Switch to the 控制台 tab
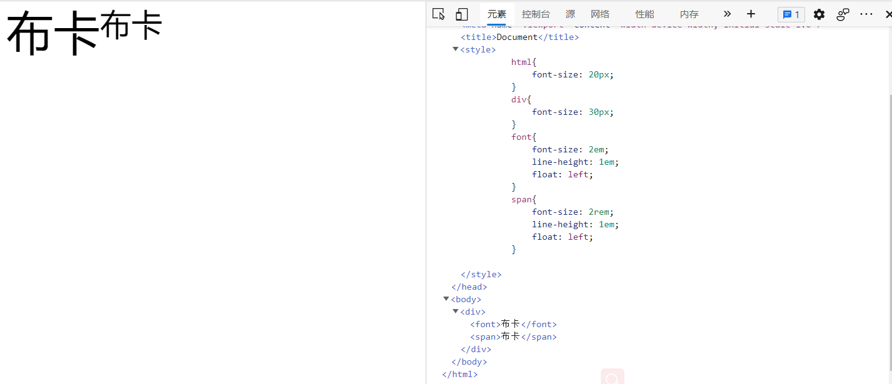 [x=536, y=14]
